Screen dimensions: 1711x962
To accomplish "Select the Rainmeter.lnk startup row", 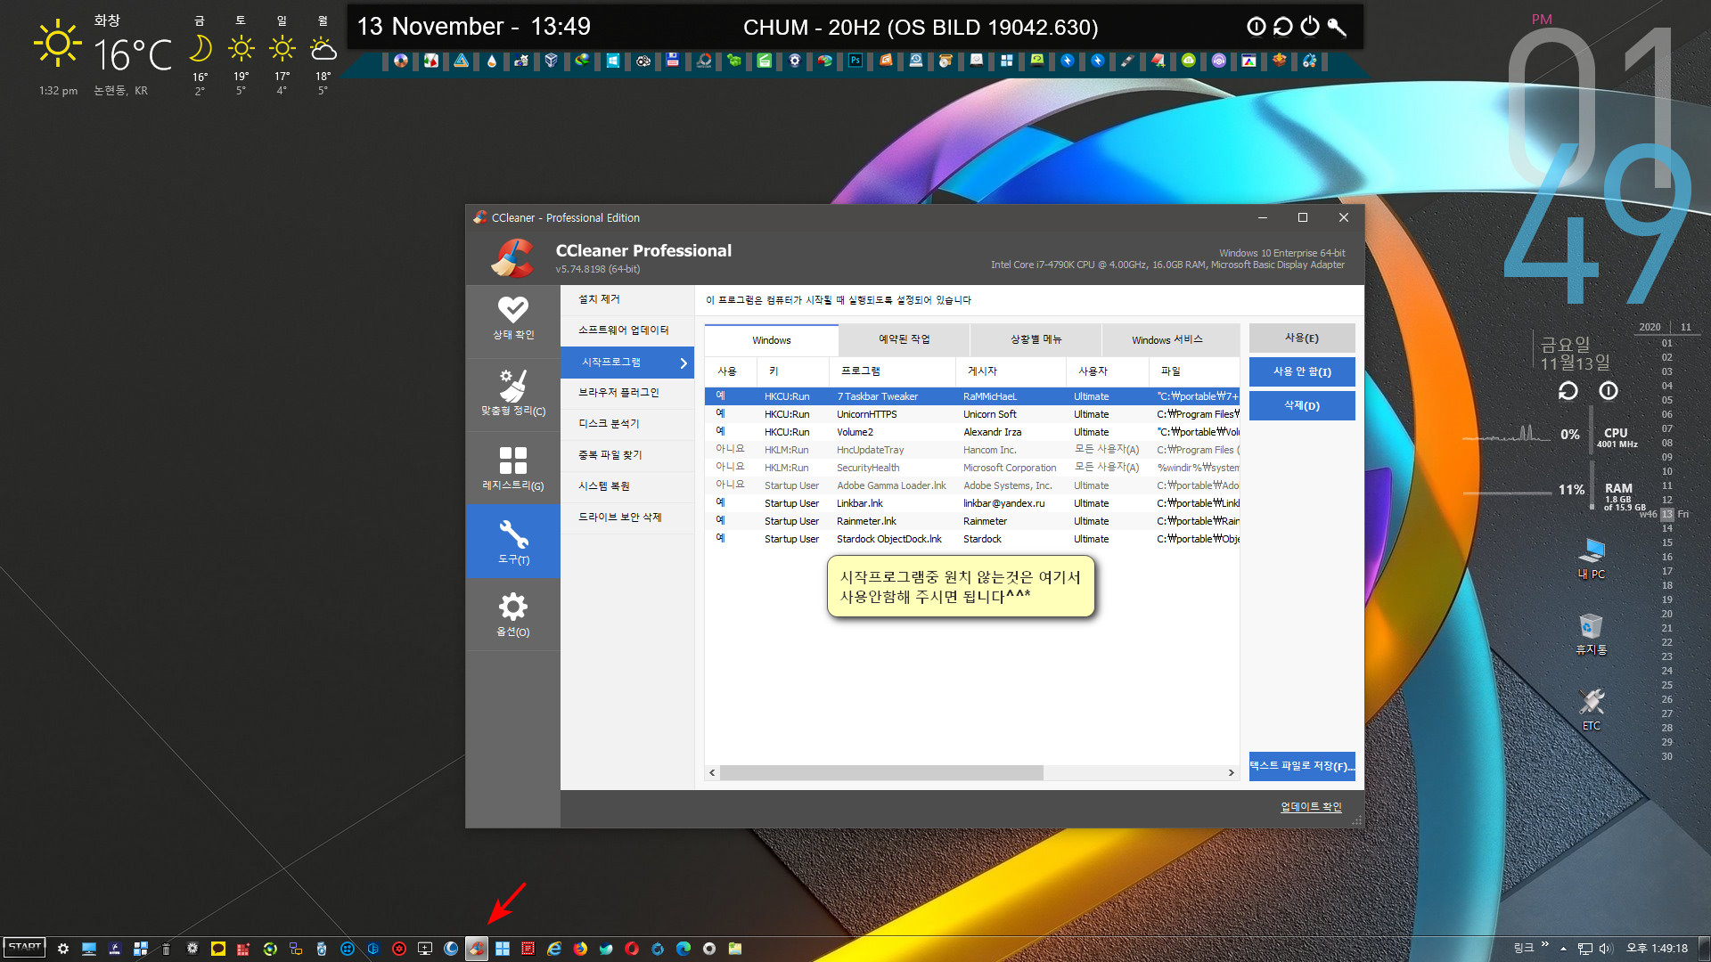I will point(972,521).
